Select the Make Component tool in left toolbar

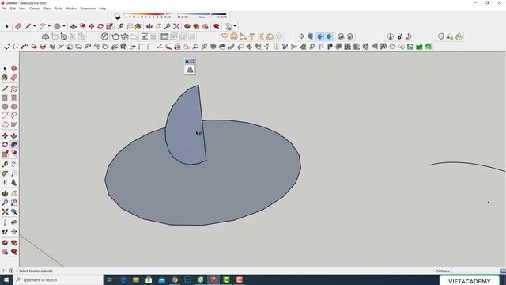(x=14, y=69)
